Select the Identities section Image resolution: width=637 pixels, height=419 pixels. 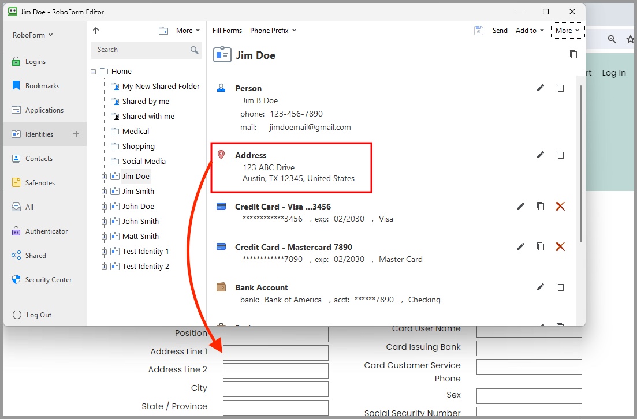click(x=39, y=134)
